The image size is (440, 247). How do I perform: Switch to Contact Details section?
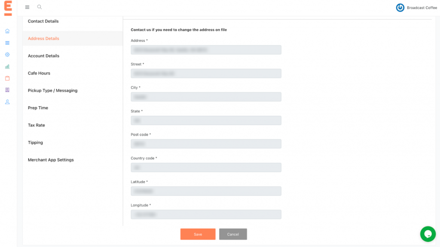pos(43,21)
